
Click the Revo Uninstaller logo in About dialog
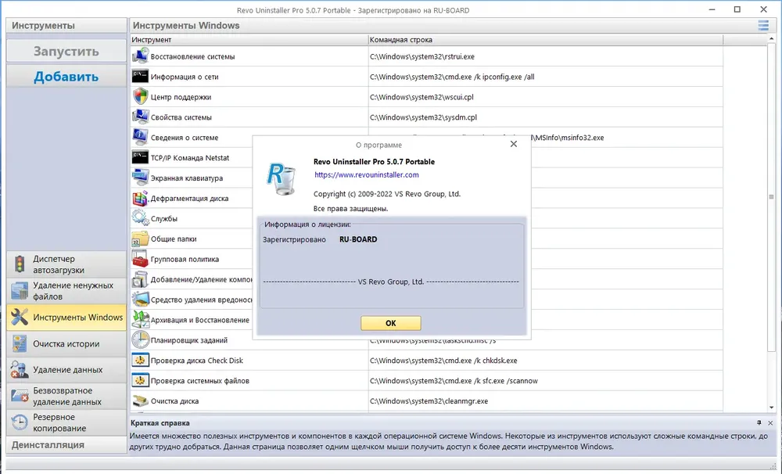coord(282,178)
